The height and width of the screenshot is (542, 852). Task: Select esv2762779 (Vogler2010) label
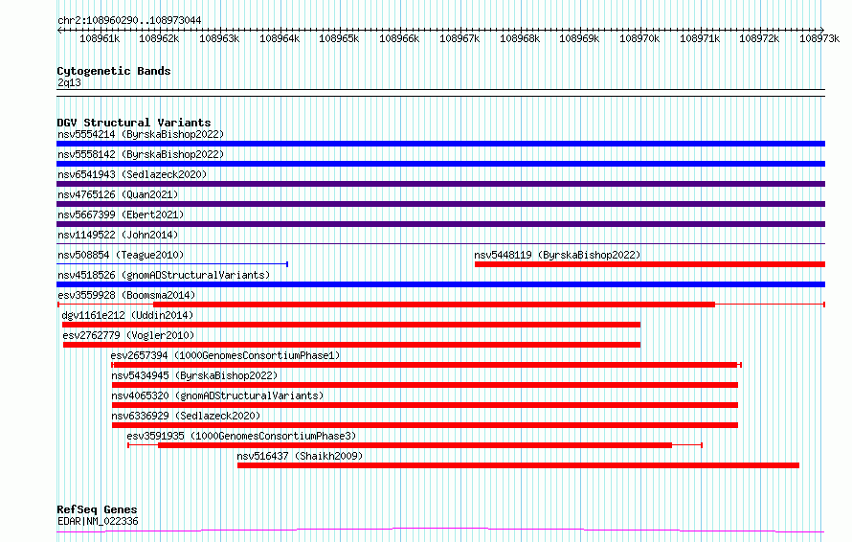pyautogui.click(x=128, y=335)
